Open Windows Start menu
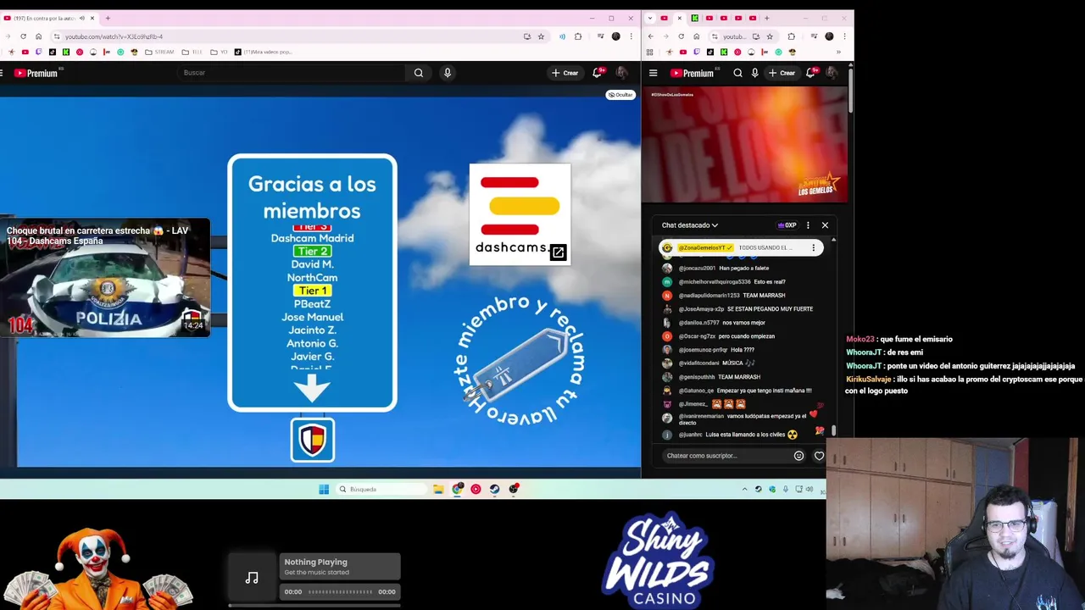Screen dimensions: 1085x610 tap(324, 489)
